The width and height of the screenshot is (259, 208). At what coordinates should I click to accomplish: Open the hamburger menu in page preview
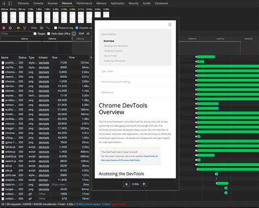pyautogui.click(x=170, y=25)
